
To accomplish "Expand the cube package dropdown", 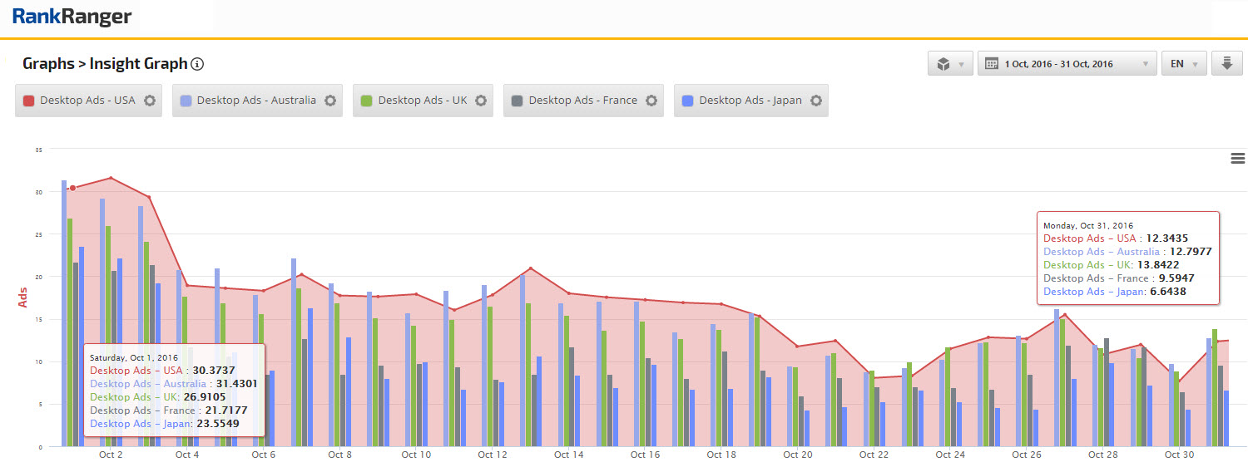I will coord(950,64).
